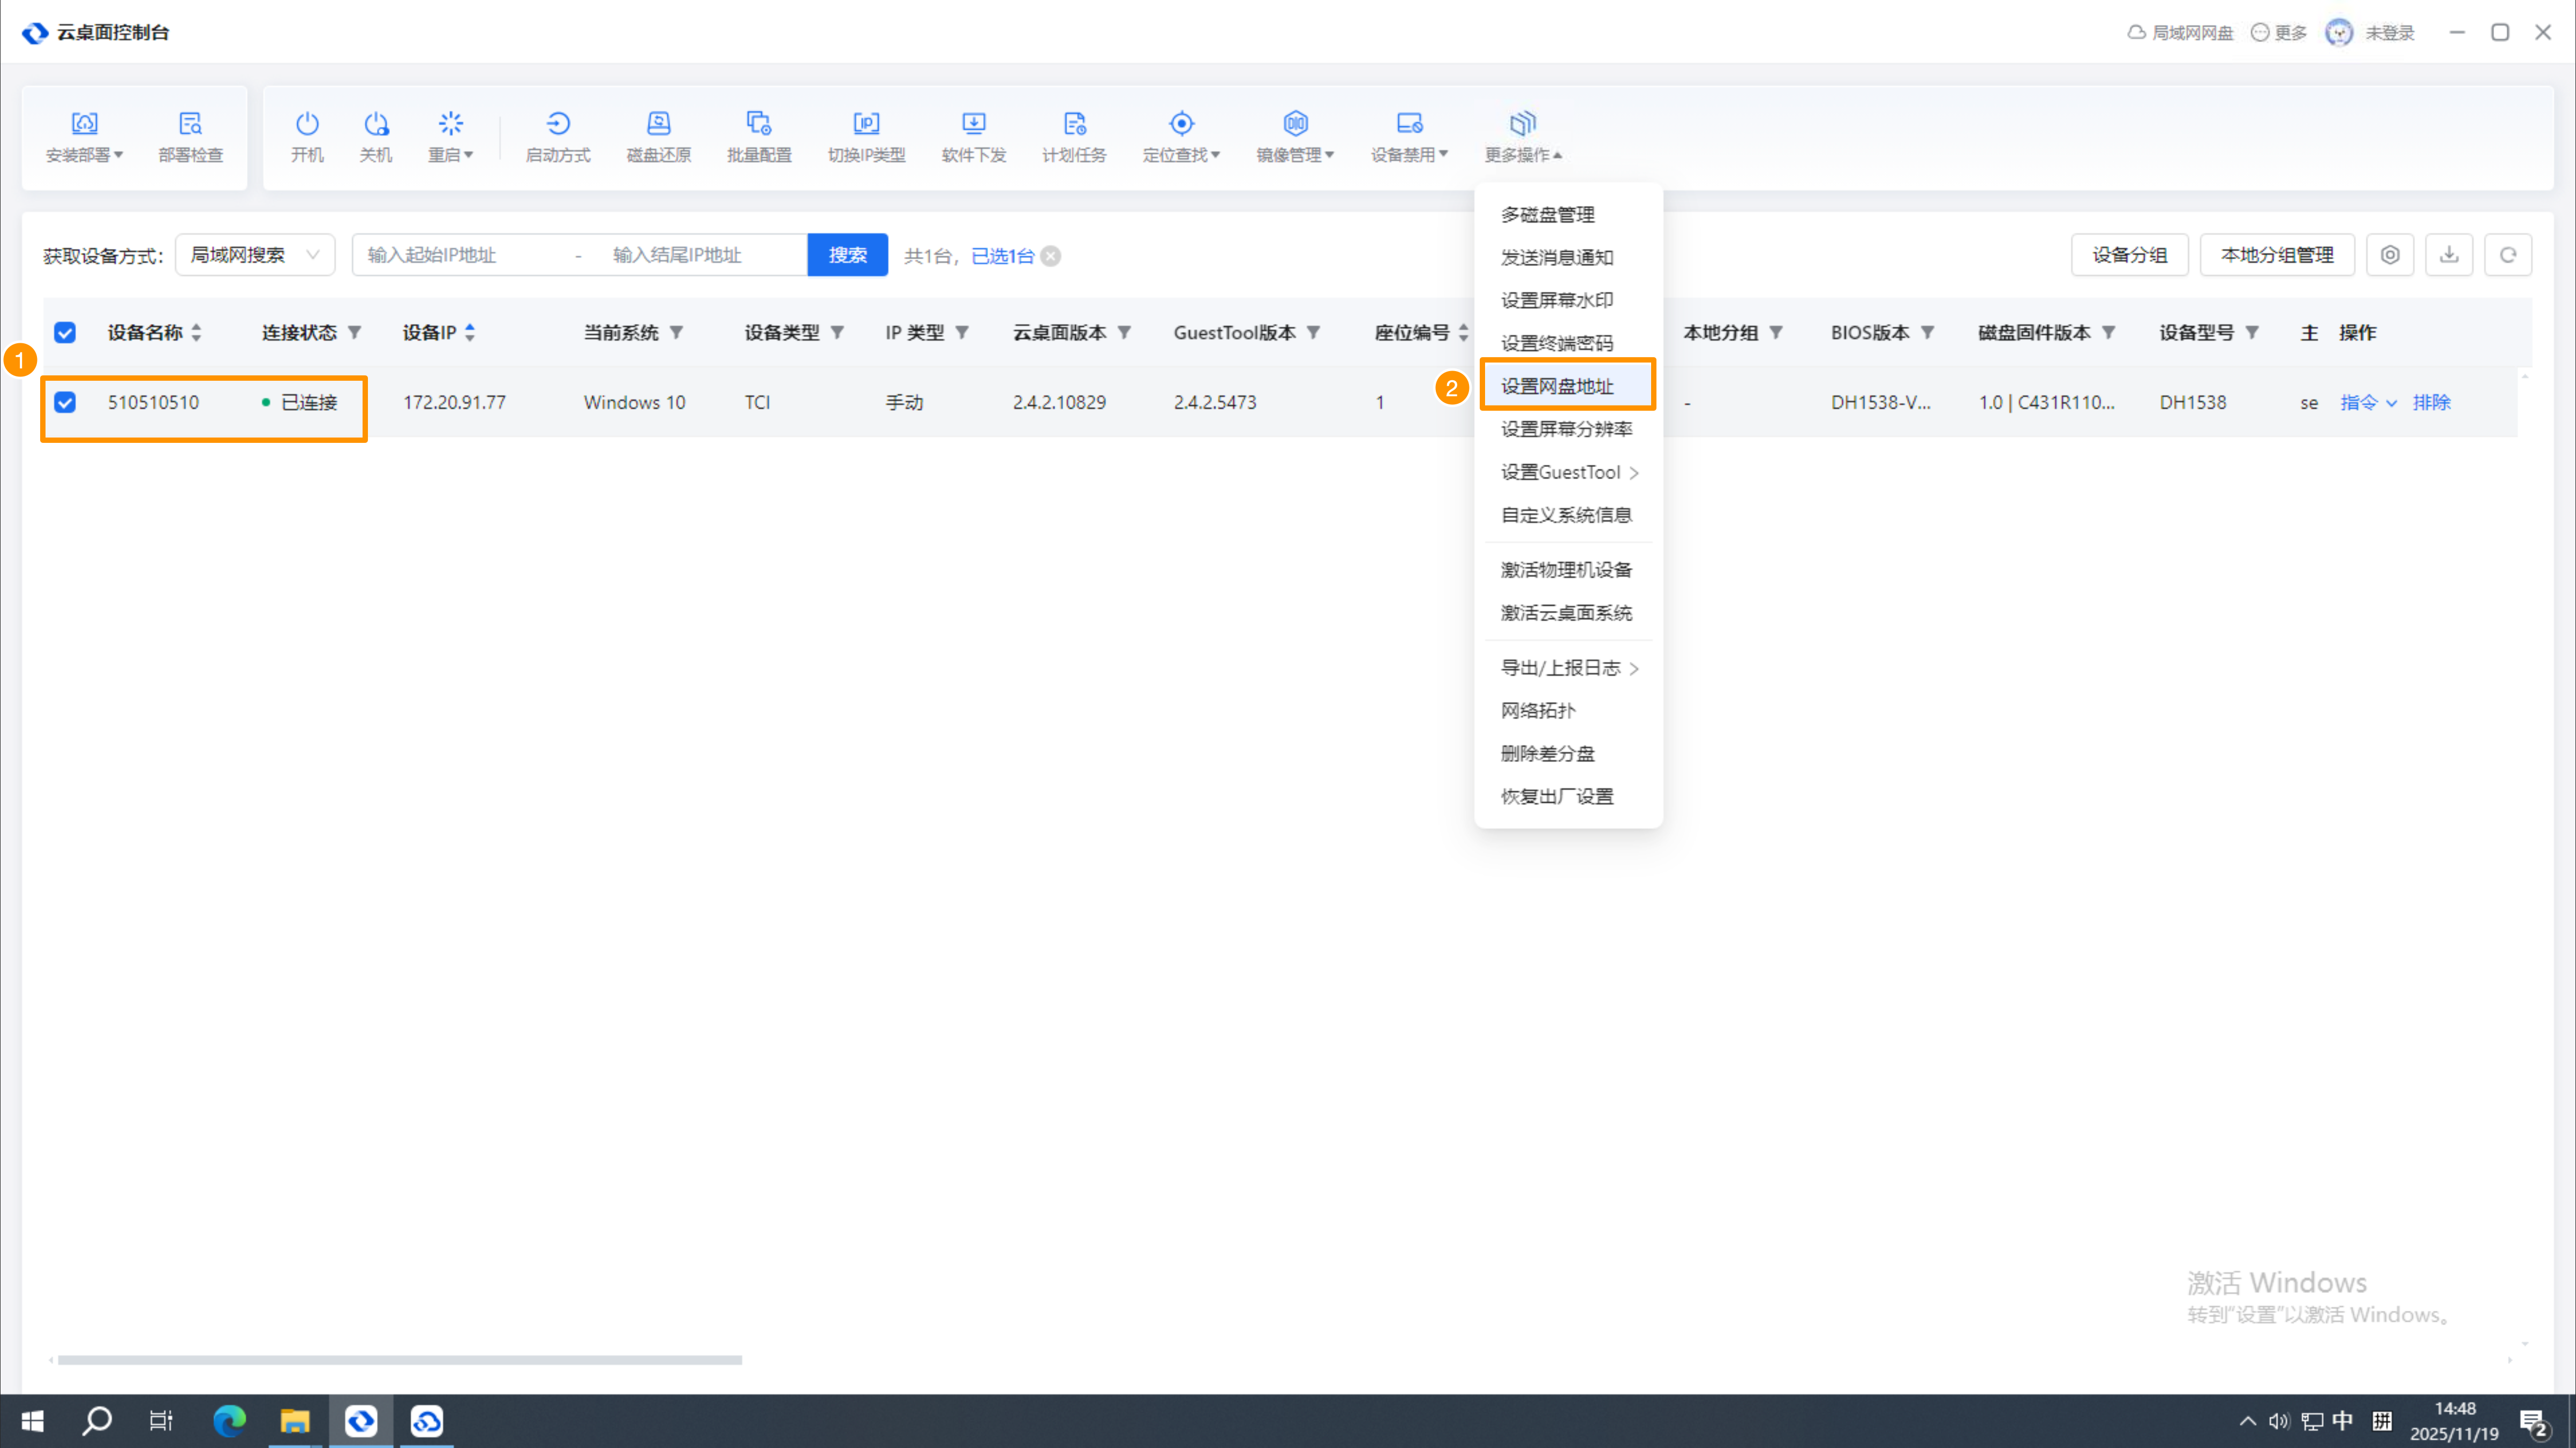This screenshot has width=2576, height=1448.
Task: Click the blue 搜索 button
Action: click(847, 255)
